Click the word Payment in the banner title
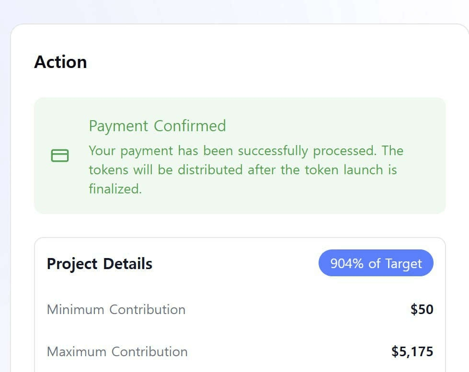Image resolution: width=469 pixels, height=372 pixels. (x=118, y=126)
